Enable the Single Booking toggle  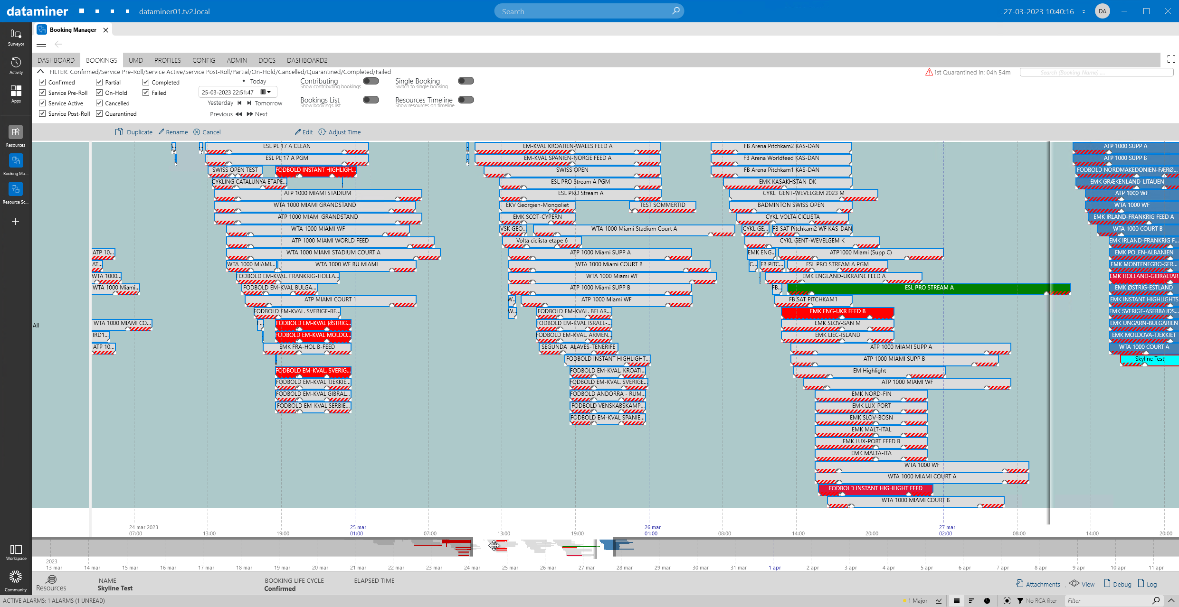pyautogui.click(x=466, y=81)
